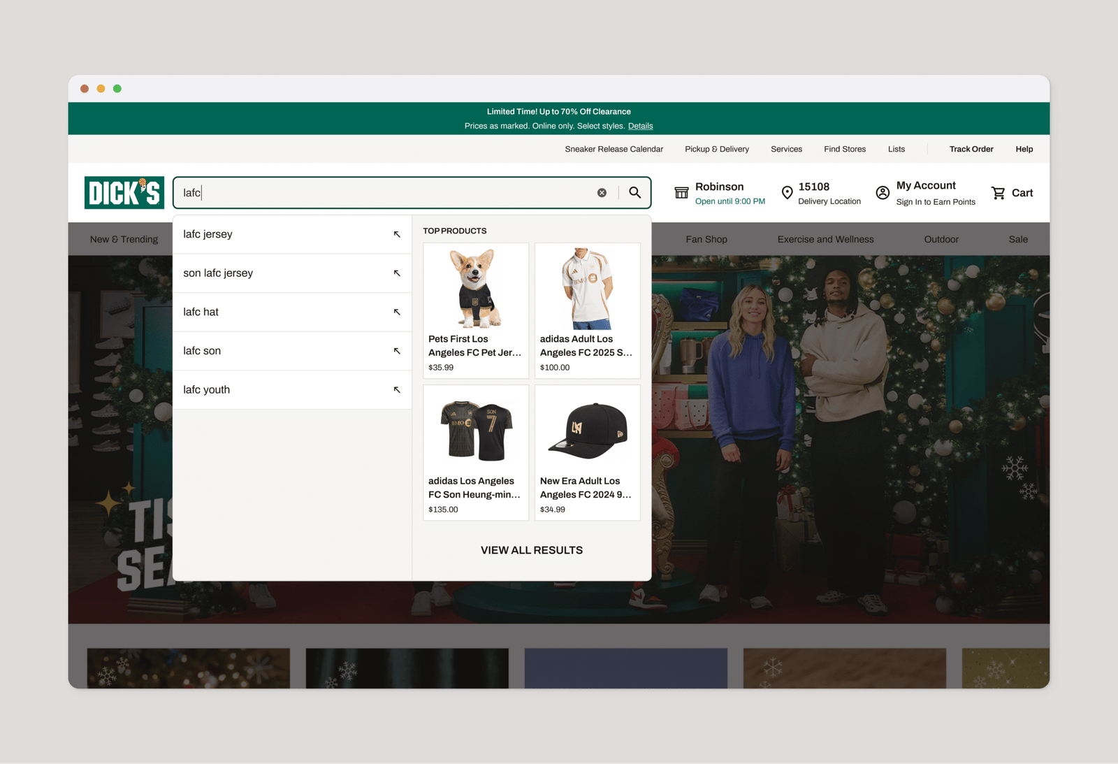1118x764 pixels.
Task: Choose the 'lafc son' suggestion
Action: point(202,351)
